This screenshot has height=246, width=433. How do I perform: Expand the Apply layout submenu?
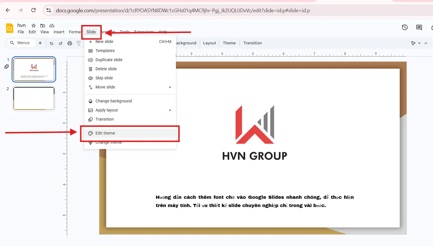point(130,110)
